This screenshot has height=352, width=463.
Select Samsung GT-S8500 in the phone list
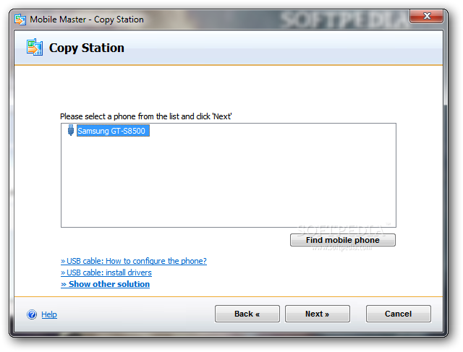113,131
